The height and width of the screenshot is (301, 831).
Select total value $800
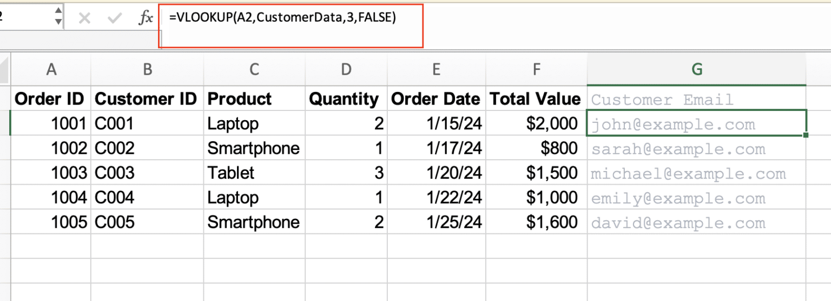click(536, 148)
